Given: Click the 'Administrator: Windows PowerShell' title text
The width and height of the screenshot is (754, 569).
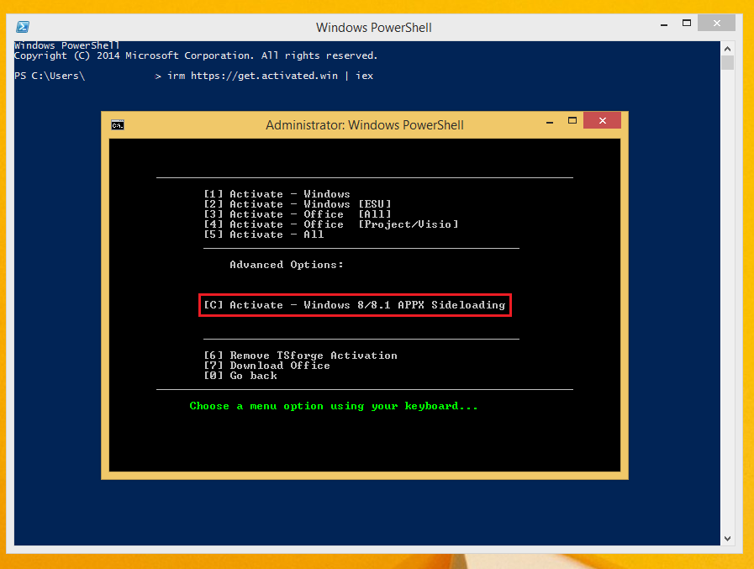Looking at the screenshot, I should coord(365,125).
